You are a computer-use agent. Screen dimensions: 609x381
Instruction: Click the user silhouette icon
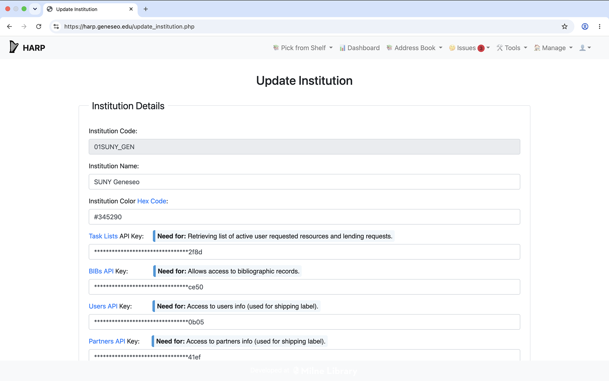[x=583, y=48]
